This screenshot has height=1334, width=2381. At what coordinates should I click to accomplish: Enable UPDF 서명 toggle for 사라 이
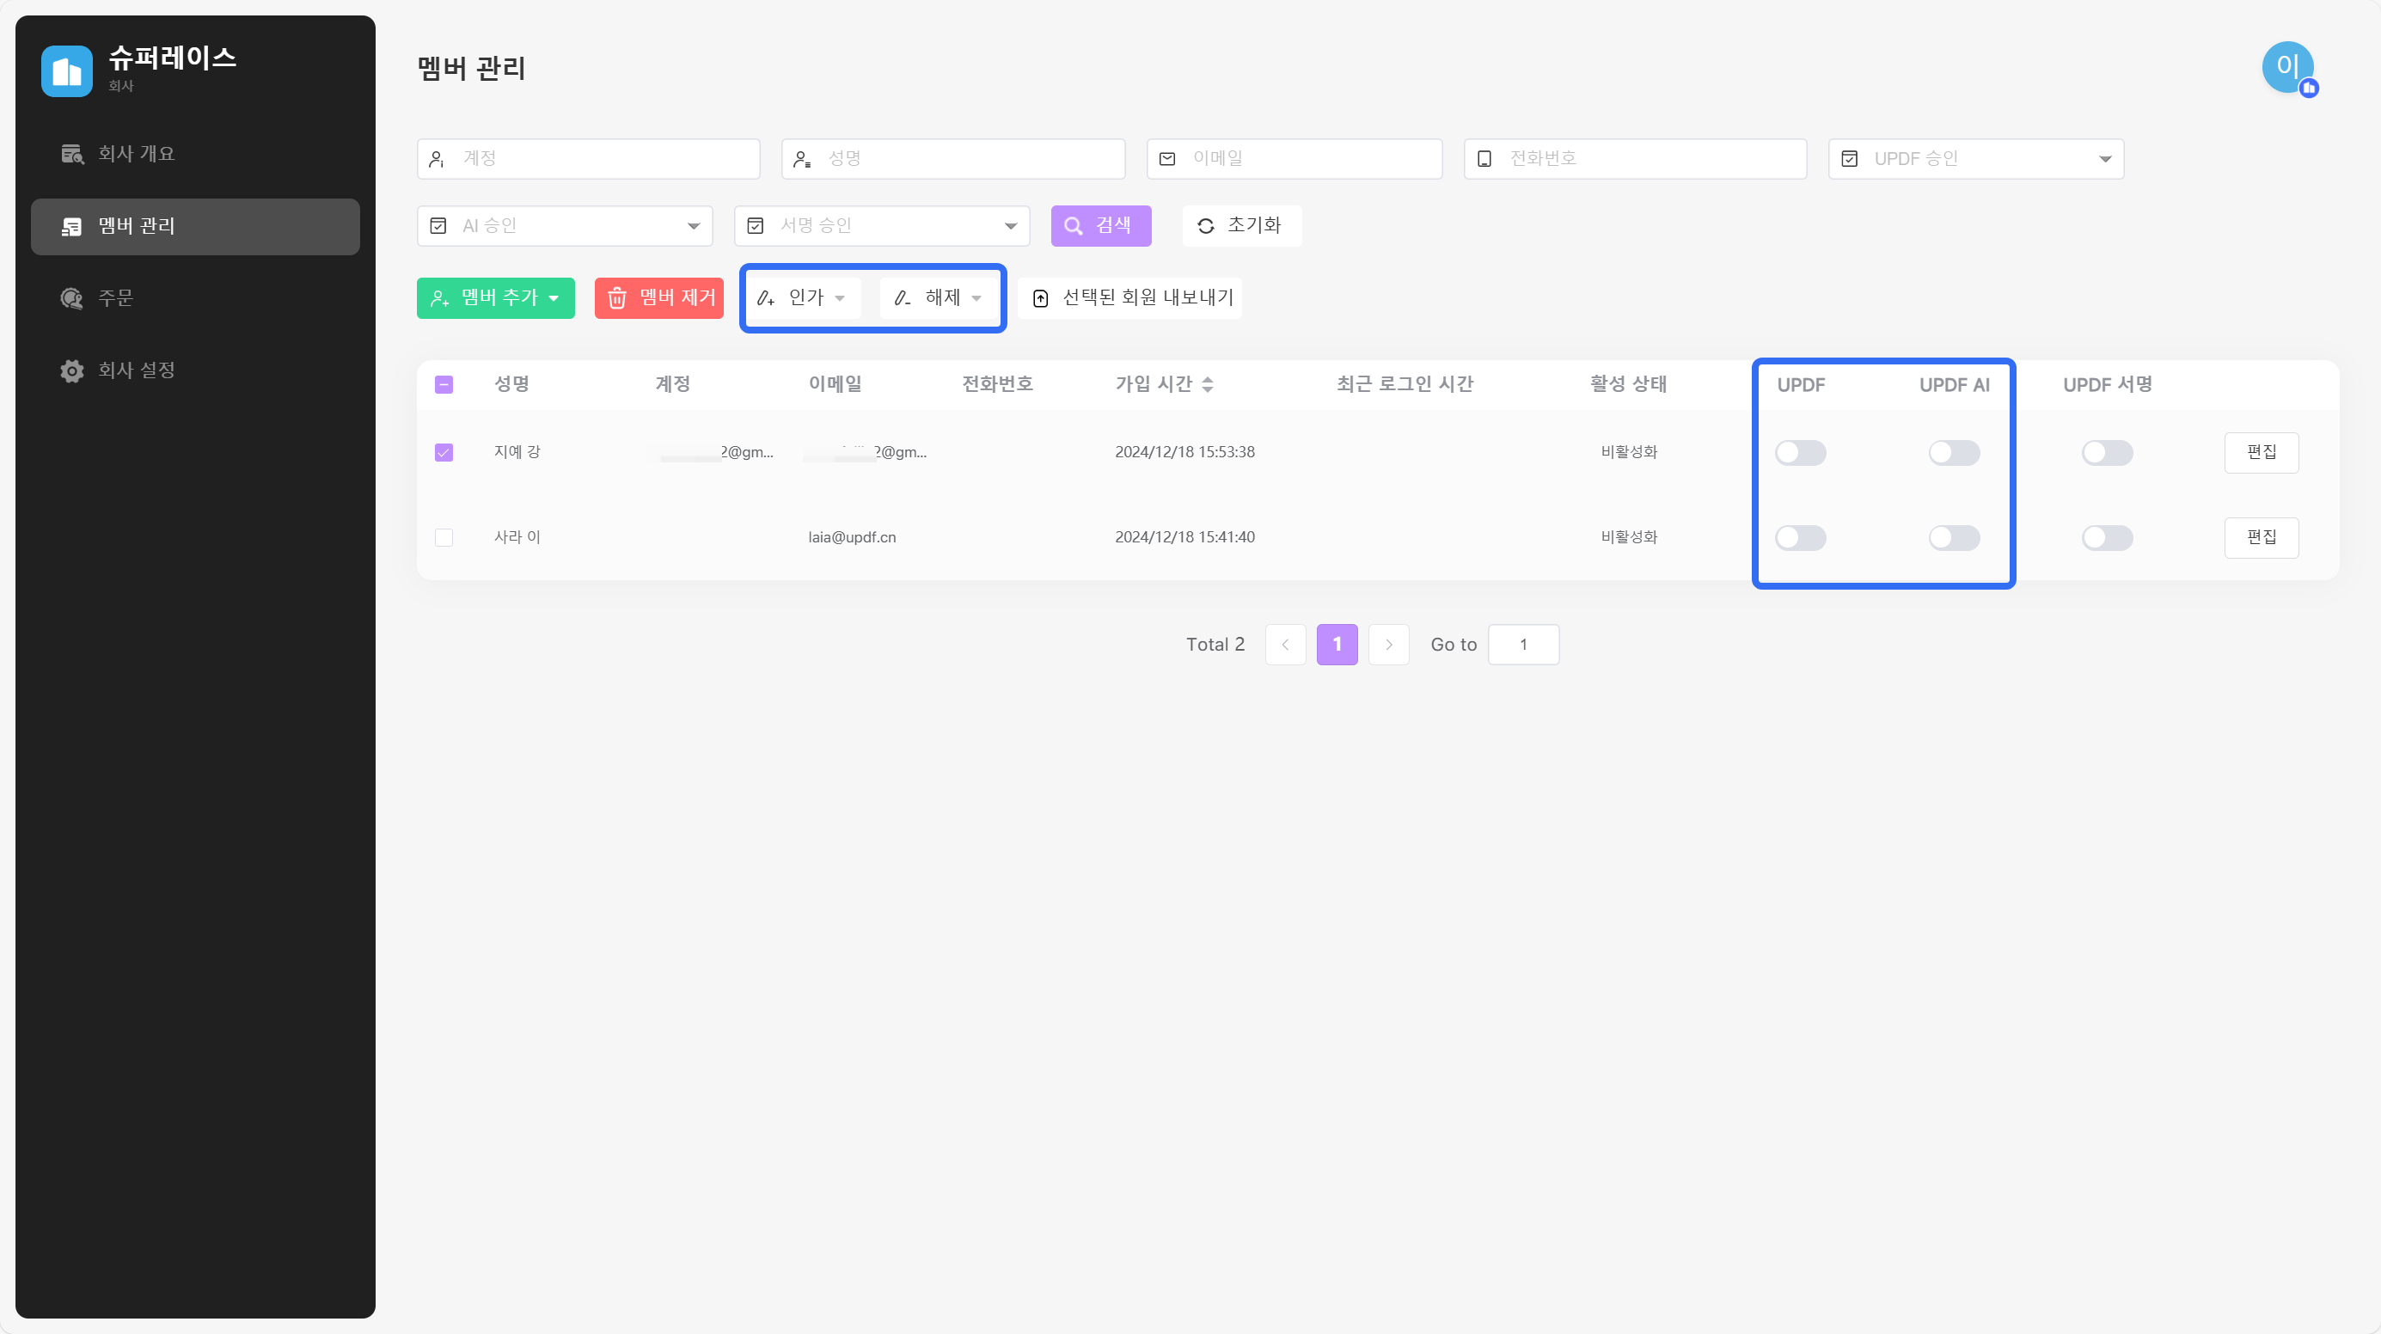2108,537
